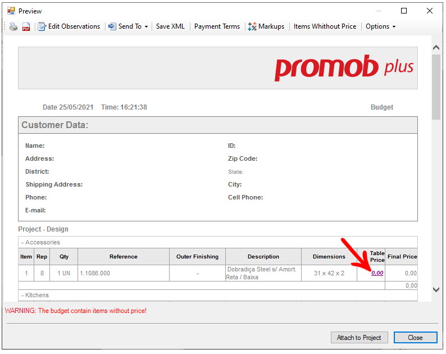Viewport: 446px width, 354px height.
Task: Click the Shipping Address label
Action: click(x=54, y=185)
